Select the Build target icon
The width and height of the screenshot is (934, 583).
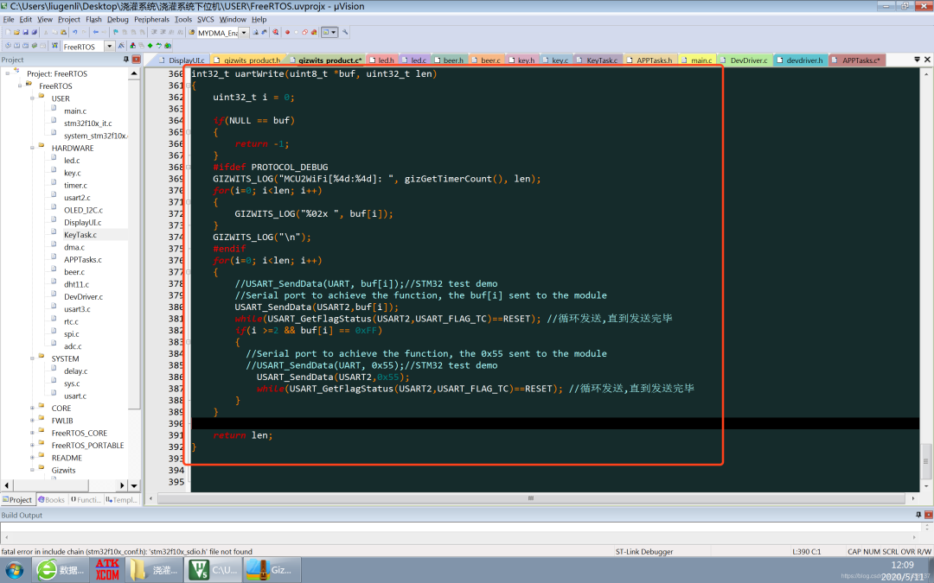17,46
